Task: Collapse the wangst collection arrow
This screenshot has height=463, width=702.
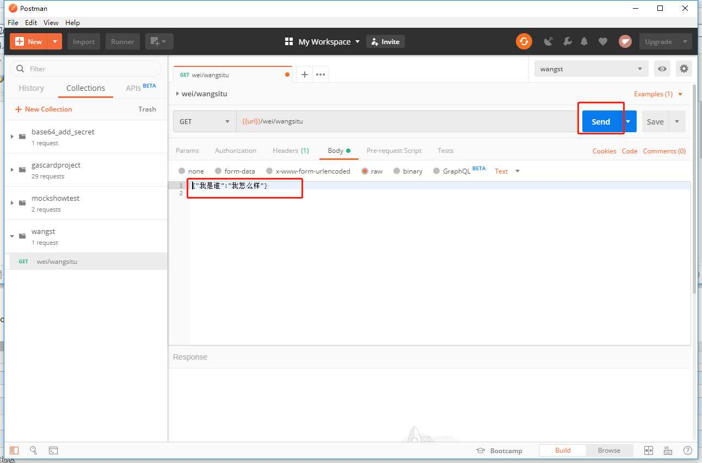Action: click(x=12, y=236)
